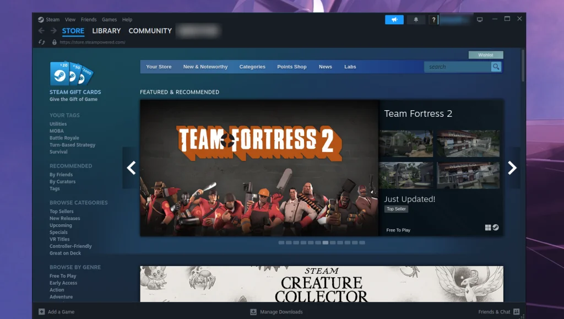Open the News tab
This screenshot has width=564, height=319.
click(x=325, y=67)
